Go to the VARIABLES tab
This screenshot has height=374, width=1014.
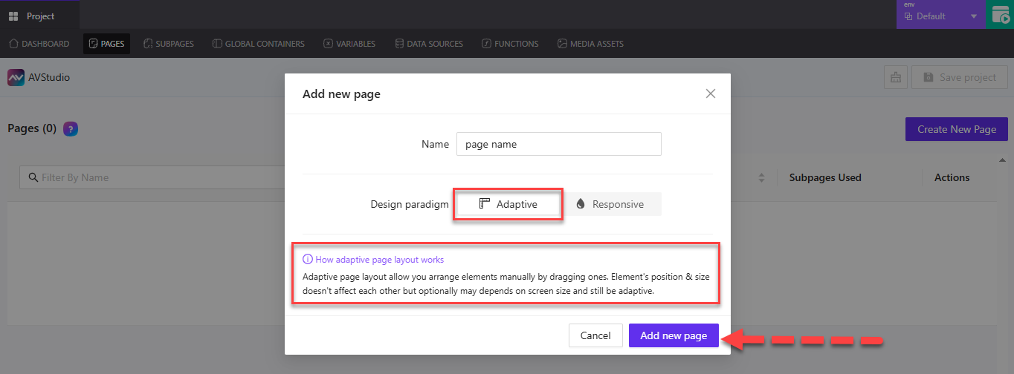click(349, 44)
